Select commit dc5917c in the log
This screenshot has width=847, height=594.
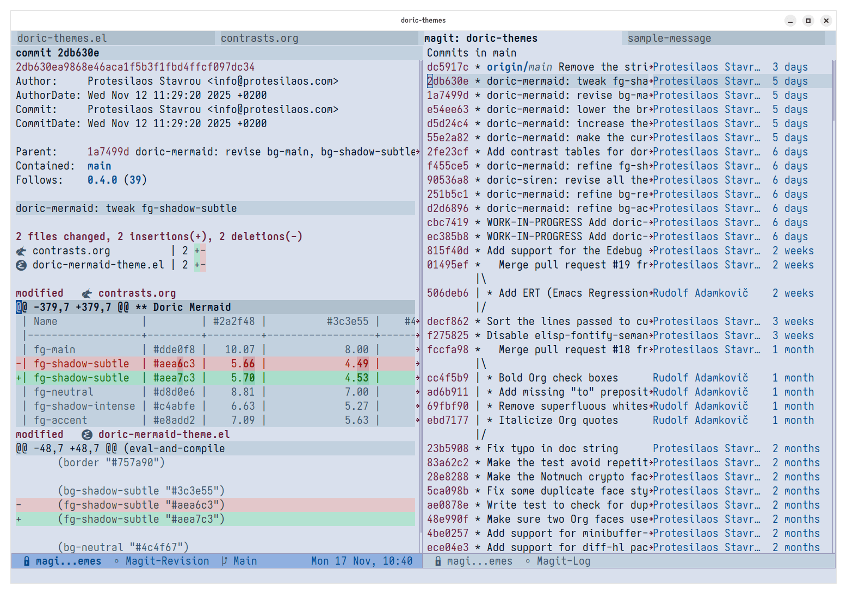coord(447,67)
